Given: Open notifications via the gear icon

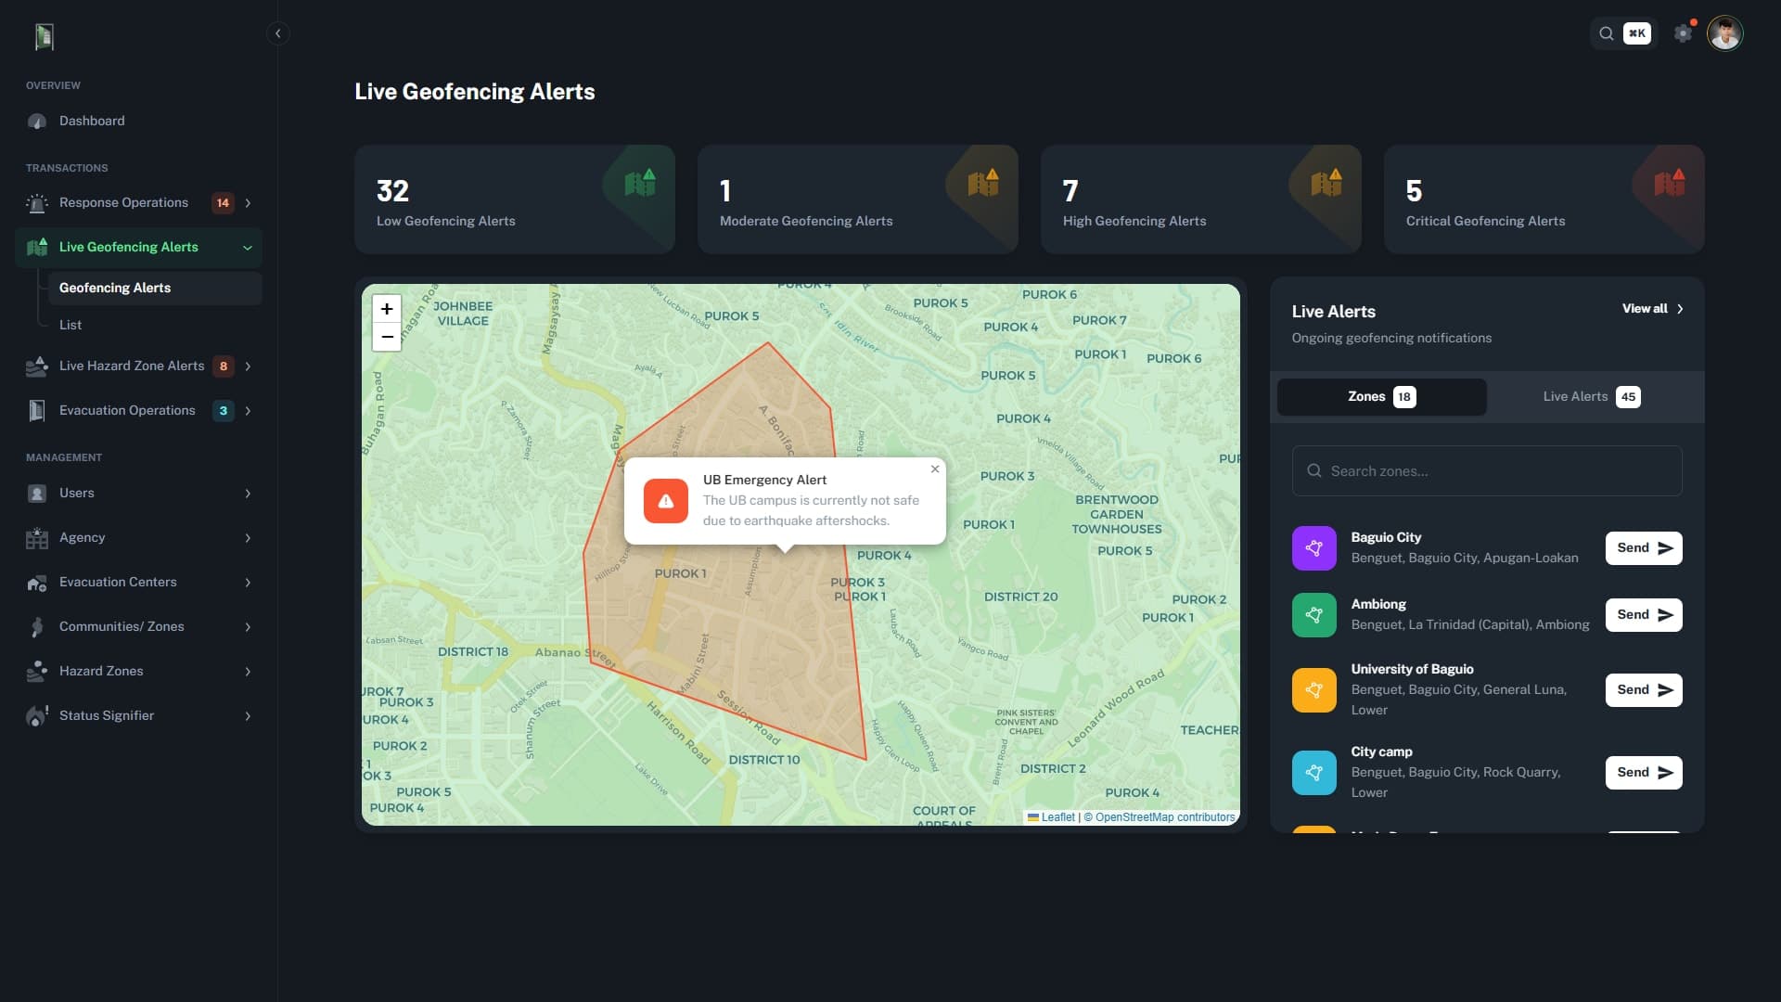Looking at the screenshot, I should (x=1683, y=33).
